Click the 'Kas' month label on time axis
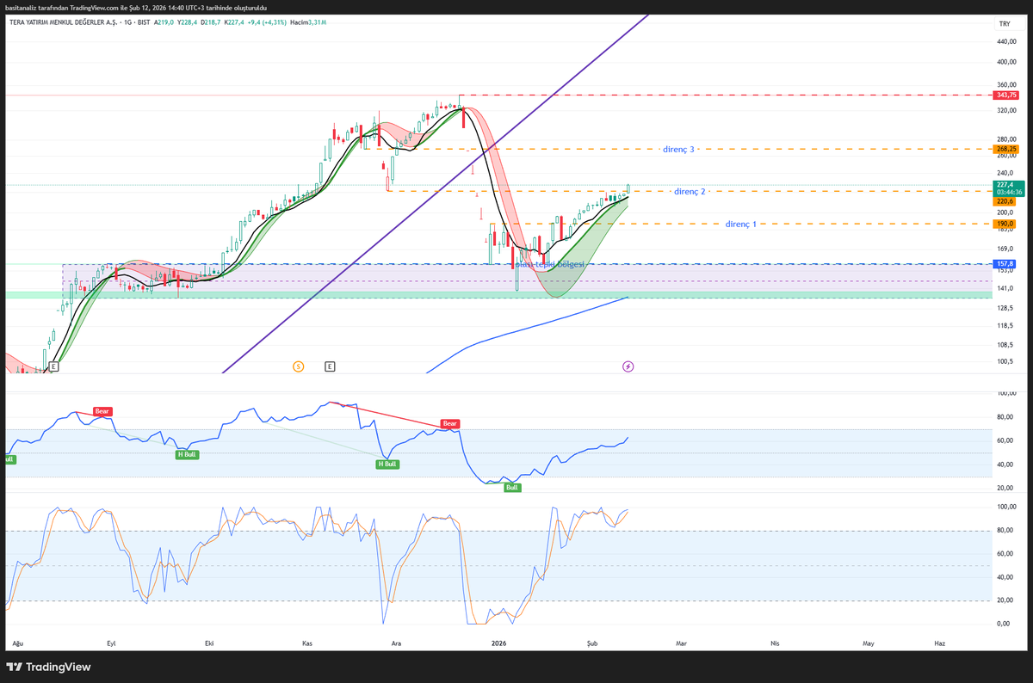The width and height of the screenshot is (1033, 683). tap(307, 643)
